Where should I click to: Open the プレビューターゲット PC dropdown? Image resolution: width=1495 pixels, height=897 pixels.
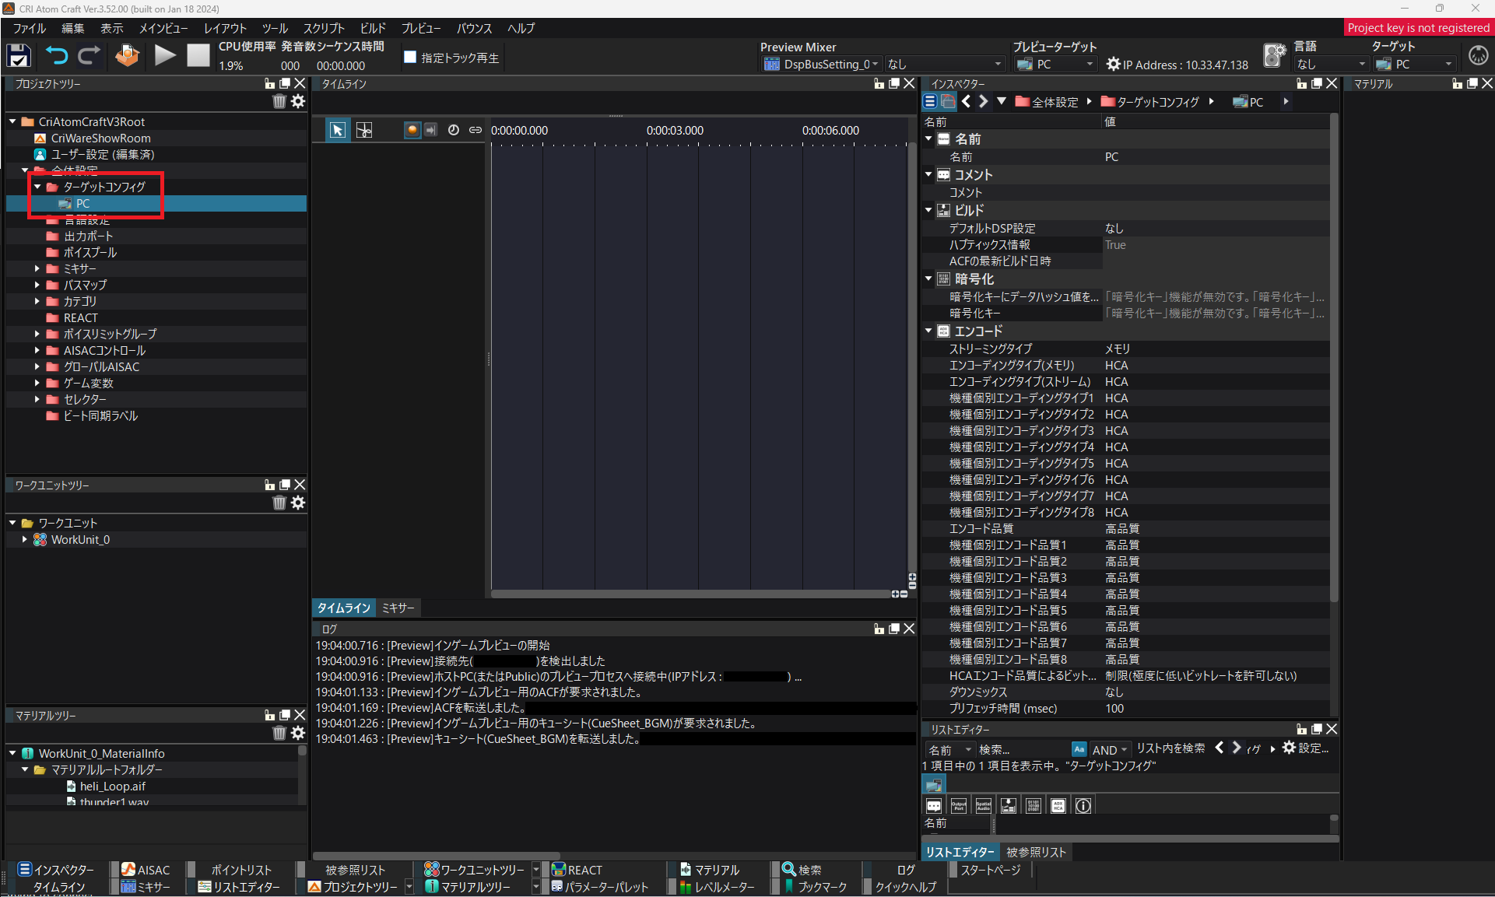1055,65
